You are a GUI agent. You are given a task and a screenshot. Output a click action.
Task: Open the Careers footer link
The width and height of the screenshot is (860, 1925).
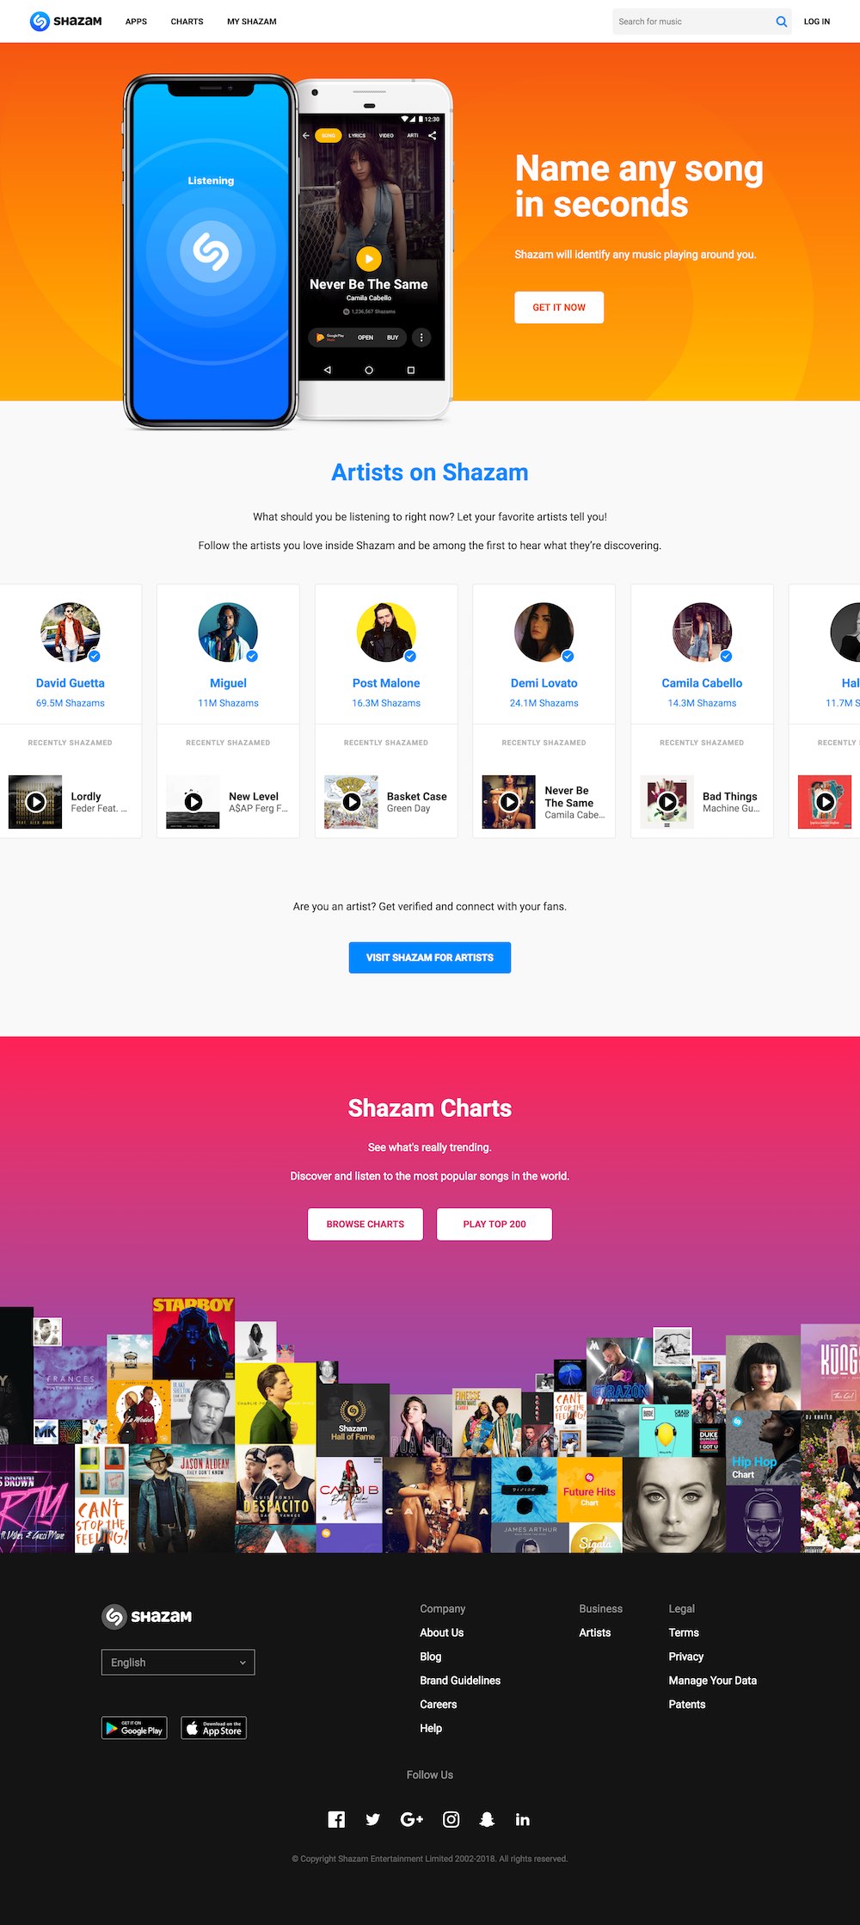(x=438, y=1705)
